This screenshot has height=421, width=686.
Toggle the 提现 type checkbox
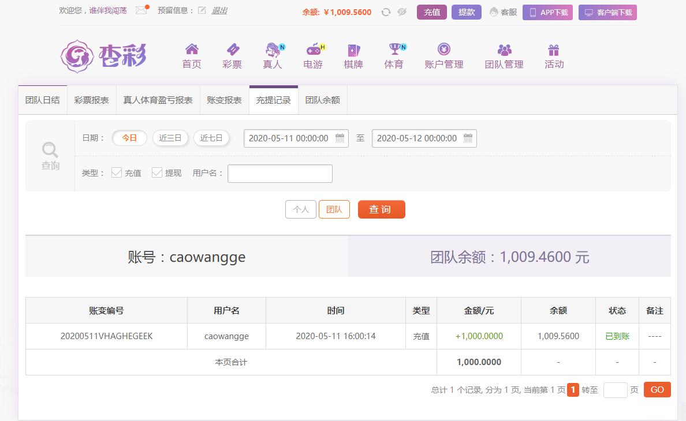(156, 172)
